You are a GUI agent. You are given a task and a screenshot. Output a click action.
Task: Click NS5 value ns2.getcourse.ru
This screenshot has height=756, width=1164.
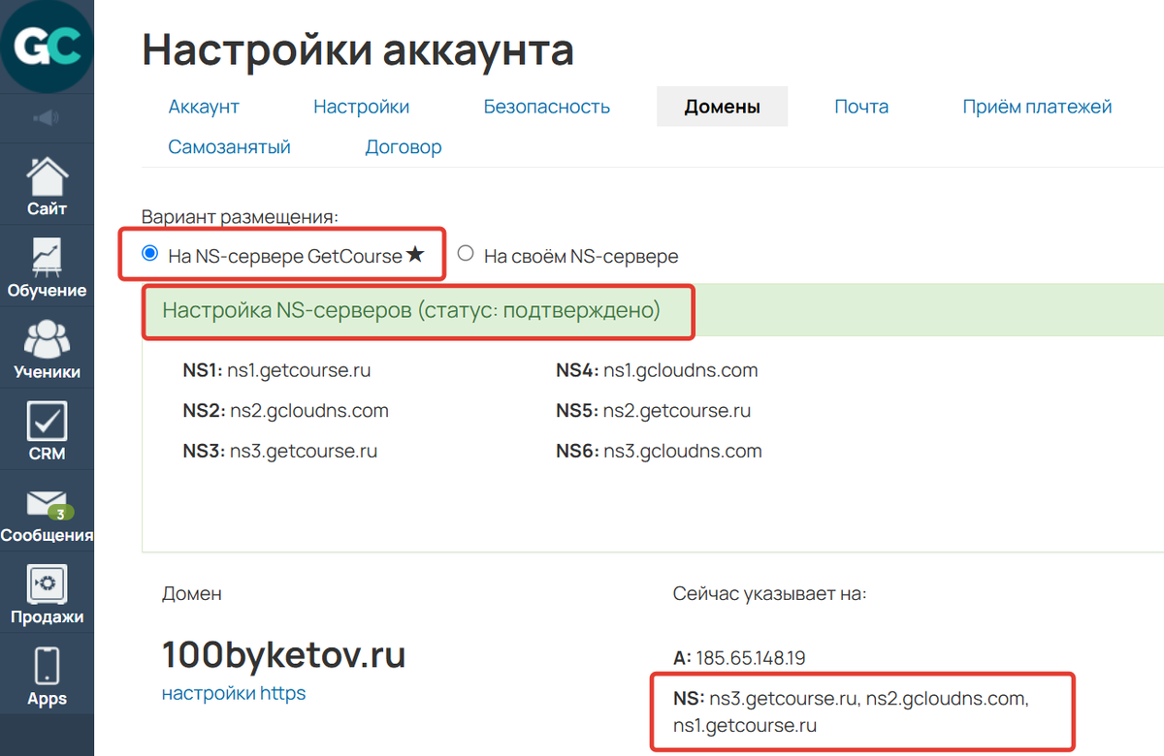(x=677, y=411)
